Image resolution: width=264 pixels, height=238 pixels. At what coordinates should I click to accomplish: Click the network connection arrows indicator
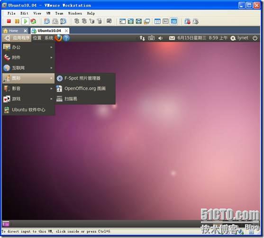coord(142,38)
